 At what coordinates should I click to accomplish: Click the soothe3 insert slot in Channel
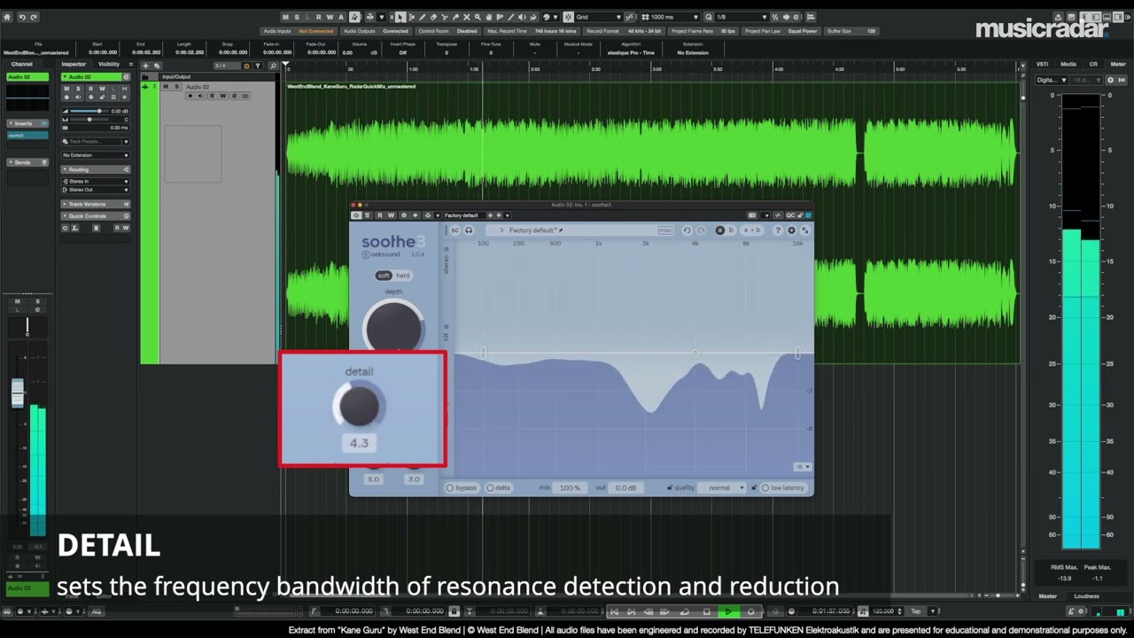tap(27, 136)
